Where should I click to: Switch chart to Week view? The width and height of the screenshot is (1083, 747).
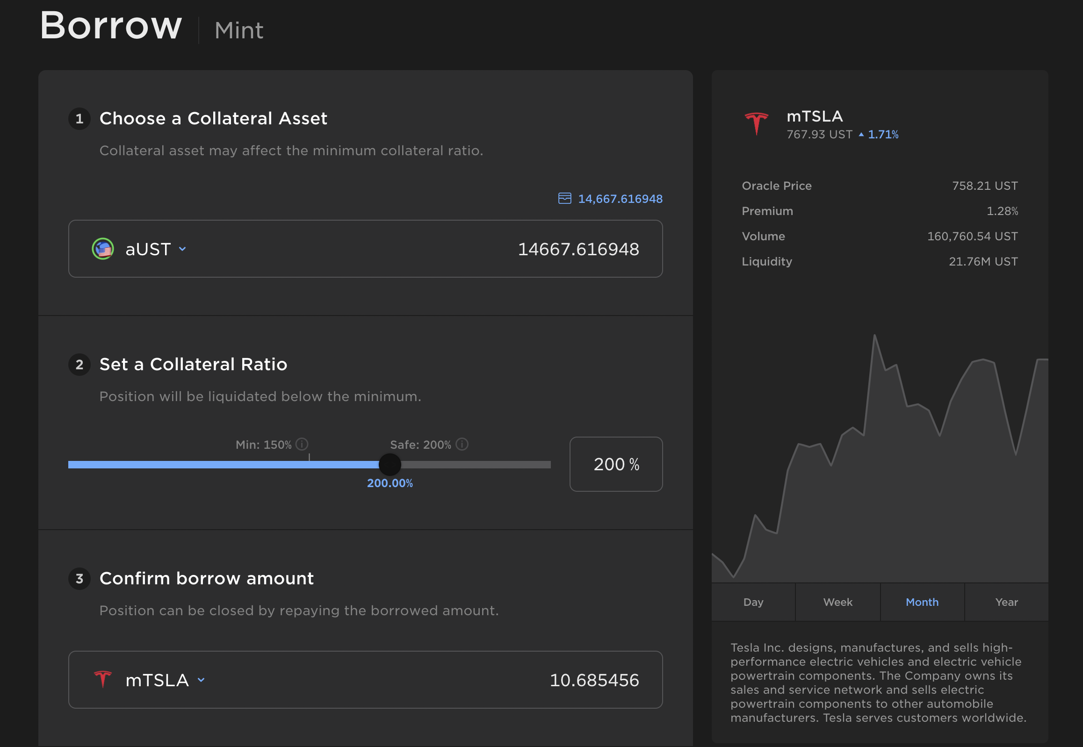pos(838,603)
